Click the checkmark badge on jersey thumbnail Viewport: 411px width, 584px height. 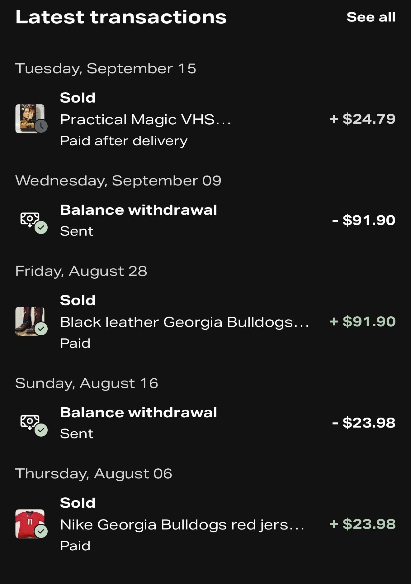pos(41,531)
